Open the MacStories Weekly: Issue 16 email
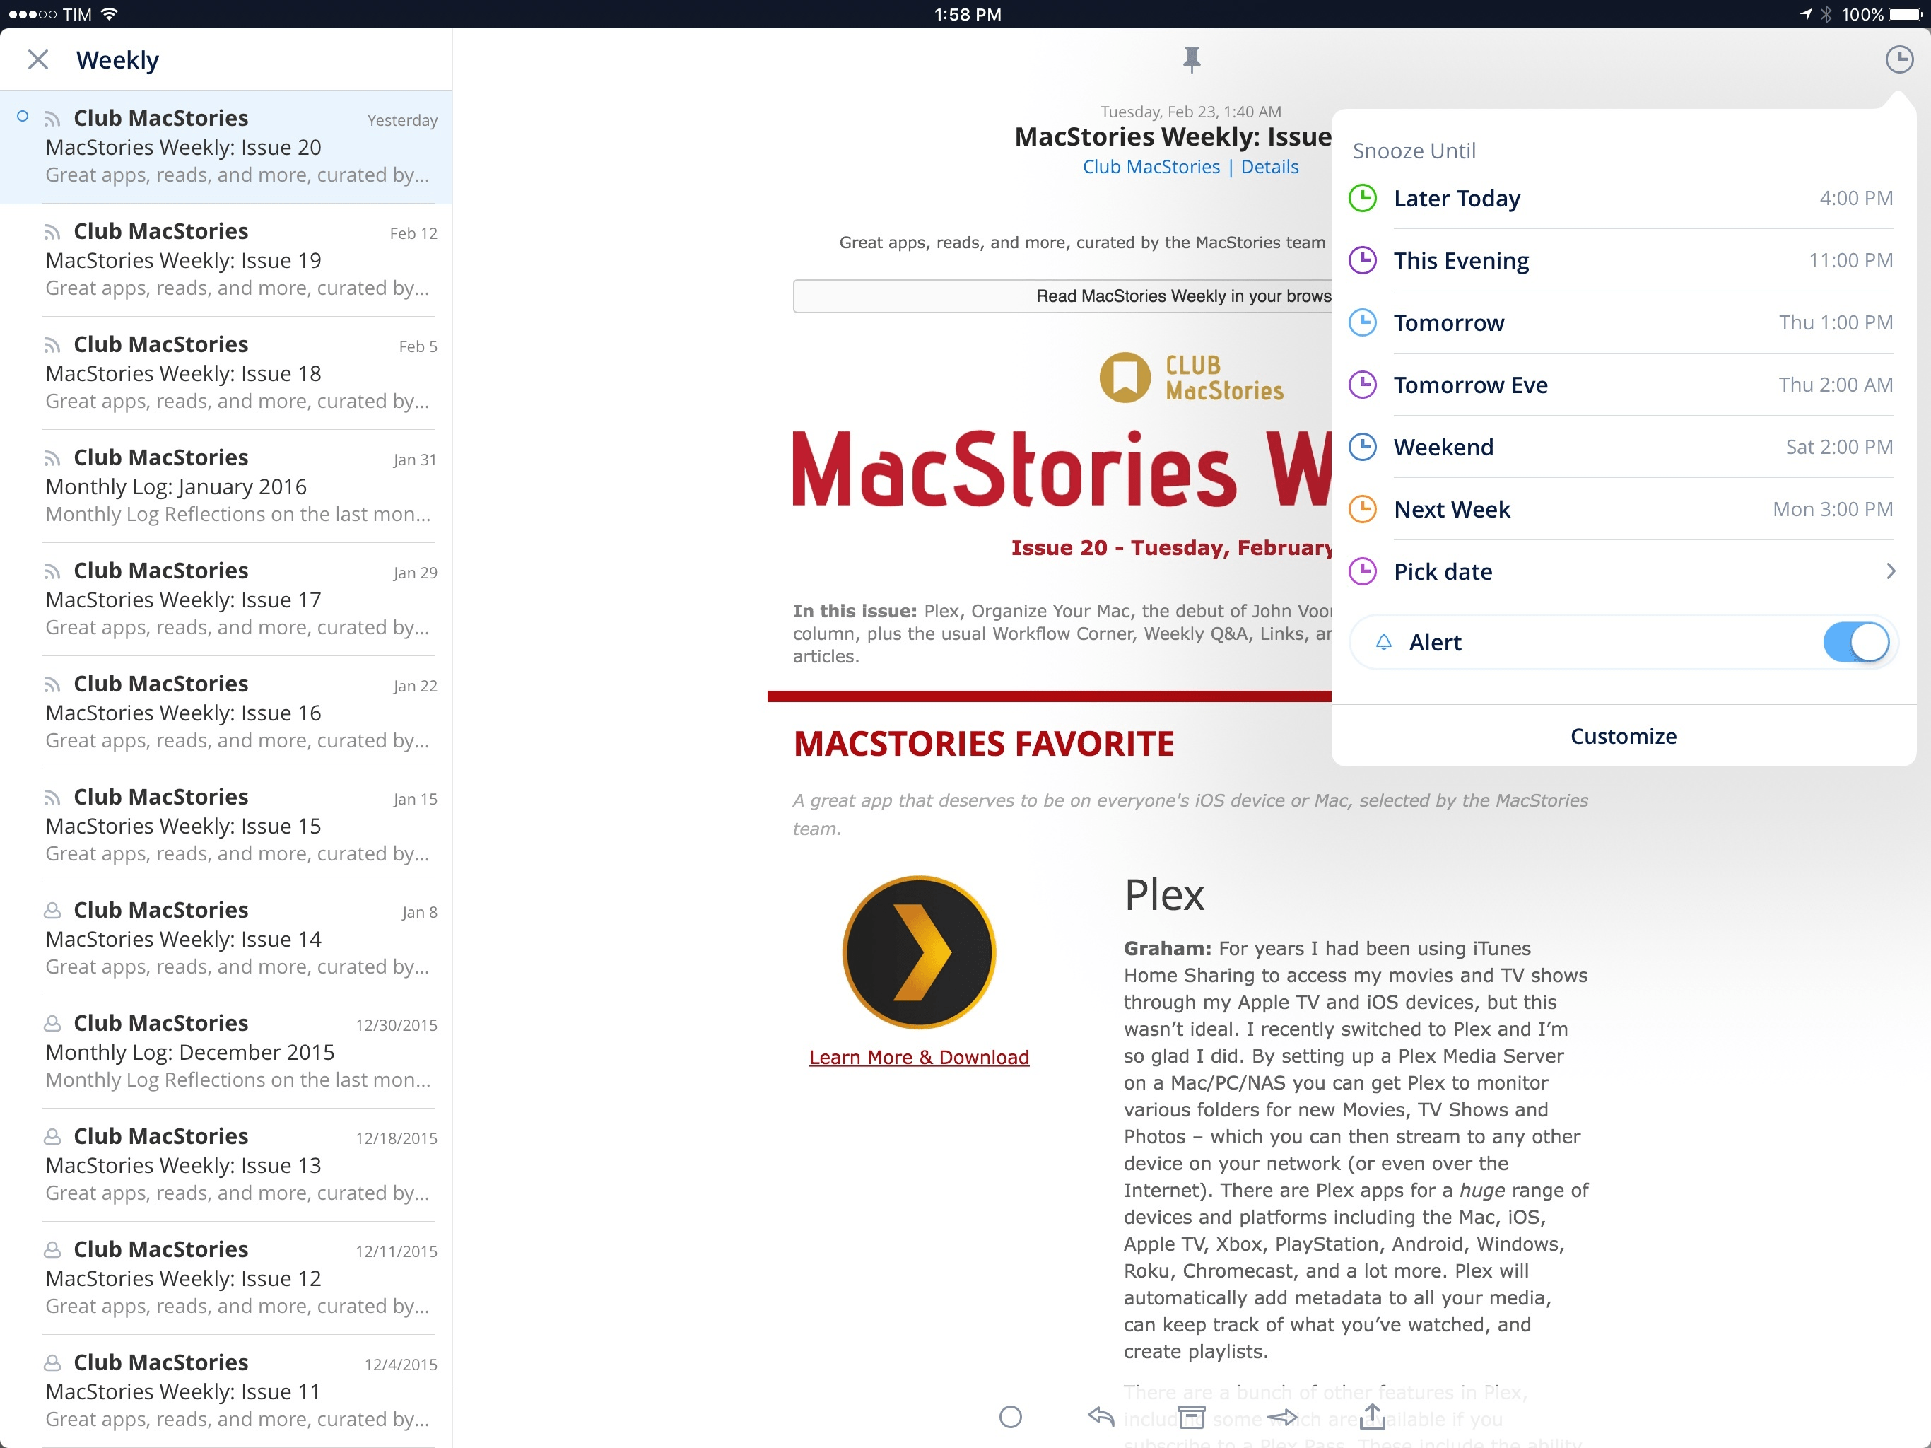 point(226,713)
